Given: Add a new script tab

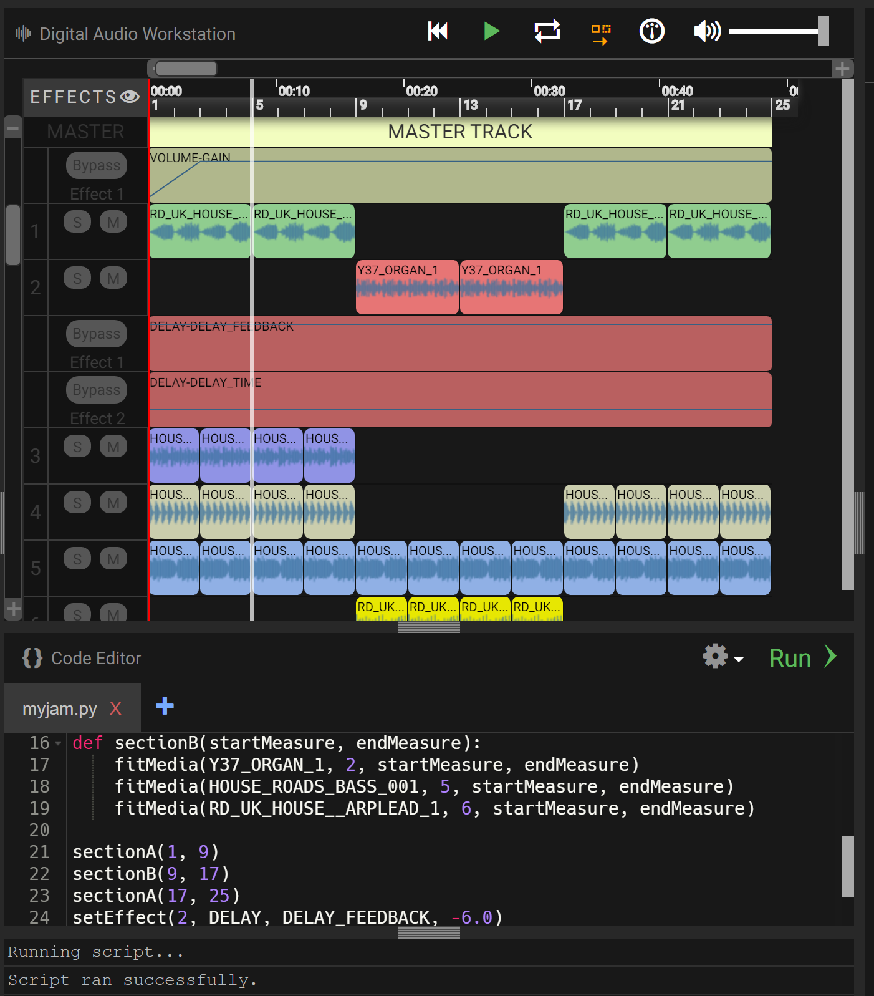Looking at the screenshot, I should [x=165, y=707].
